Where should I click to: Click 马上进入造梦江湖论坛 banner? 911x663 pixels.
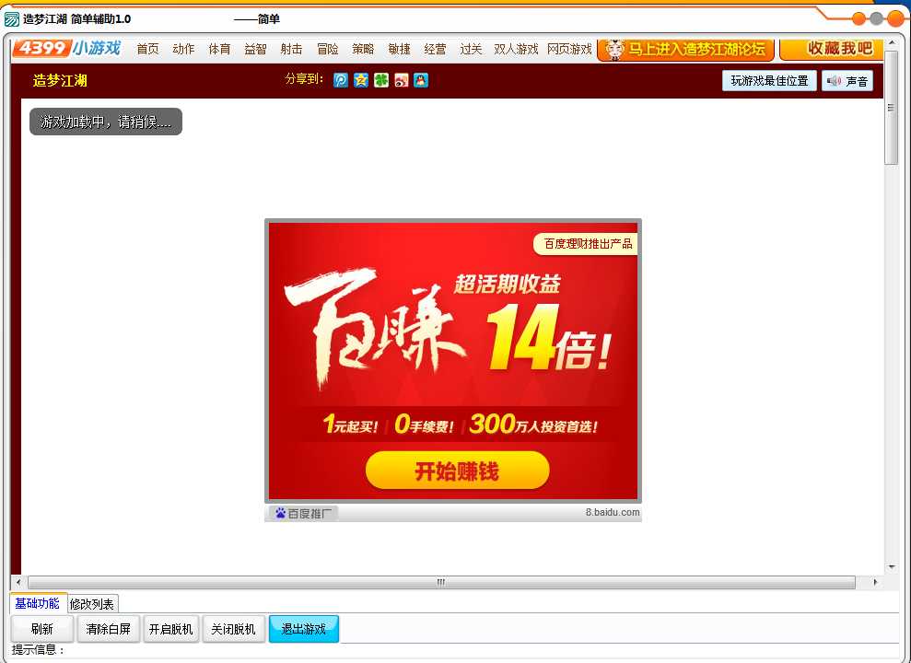click(x=686, y=50)
